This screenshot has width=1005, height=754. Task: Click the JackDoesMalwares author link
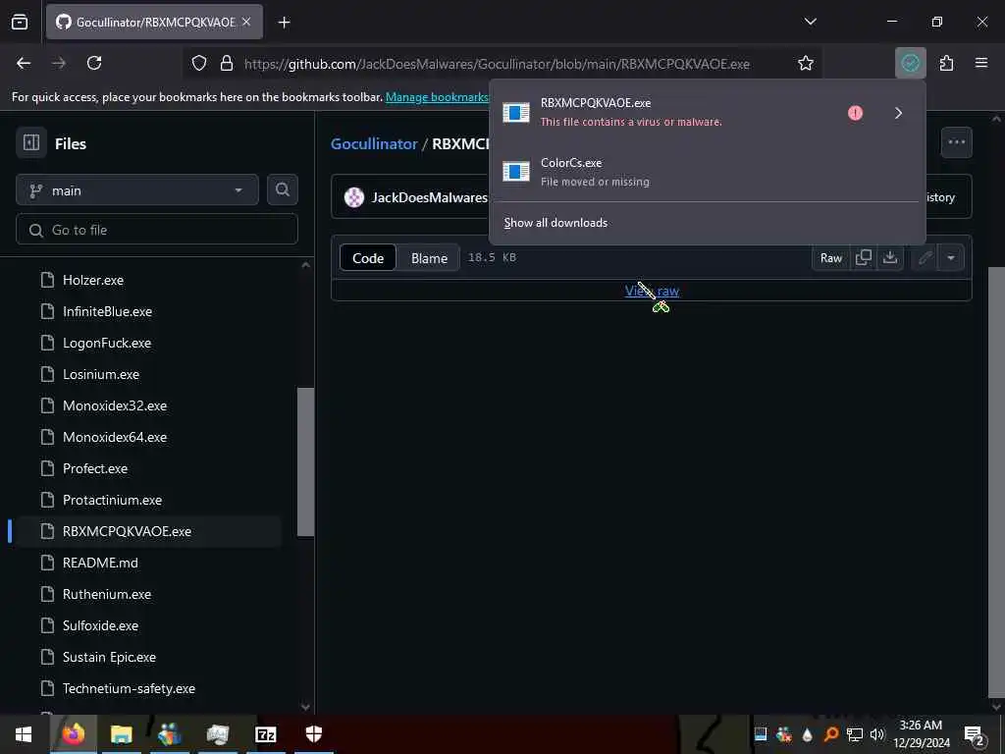[x=430, y=197]
